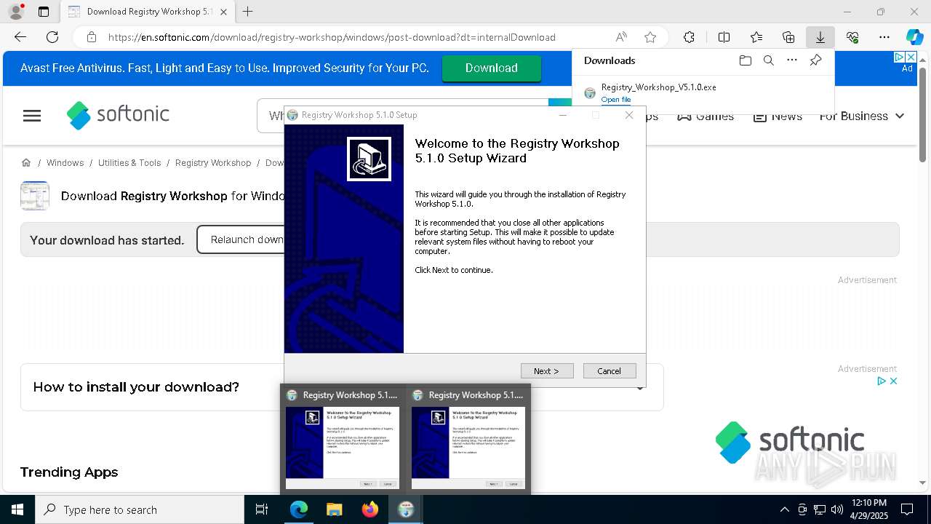Click the Avast Download button
The width and height of the screenshot is (931, 524).
point(492,68)
